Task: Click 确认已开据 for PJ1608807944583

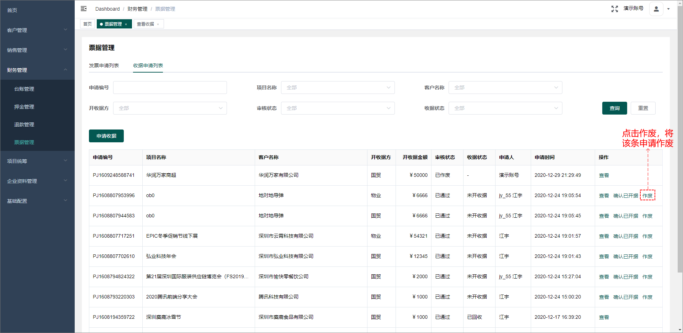Action: coord(626,216)
